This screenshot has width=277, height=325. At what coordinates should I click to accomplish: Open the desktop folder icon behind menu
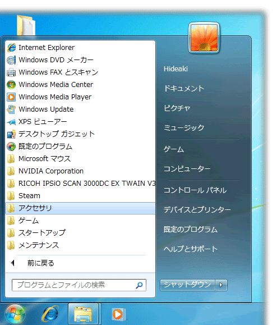click(26, 25)
